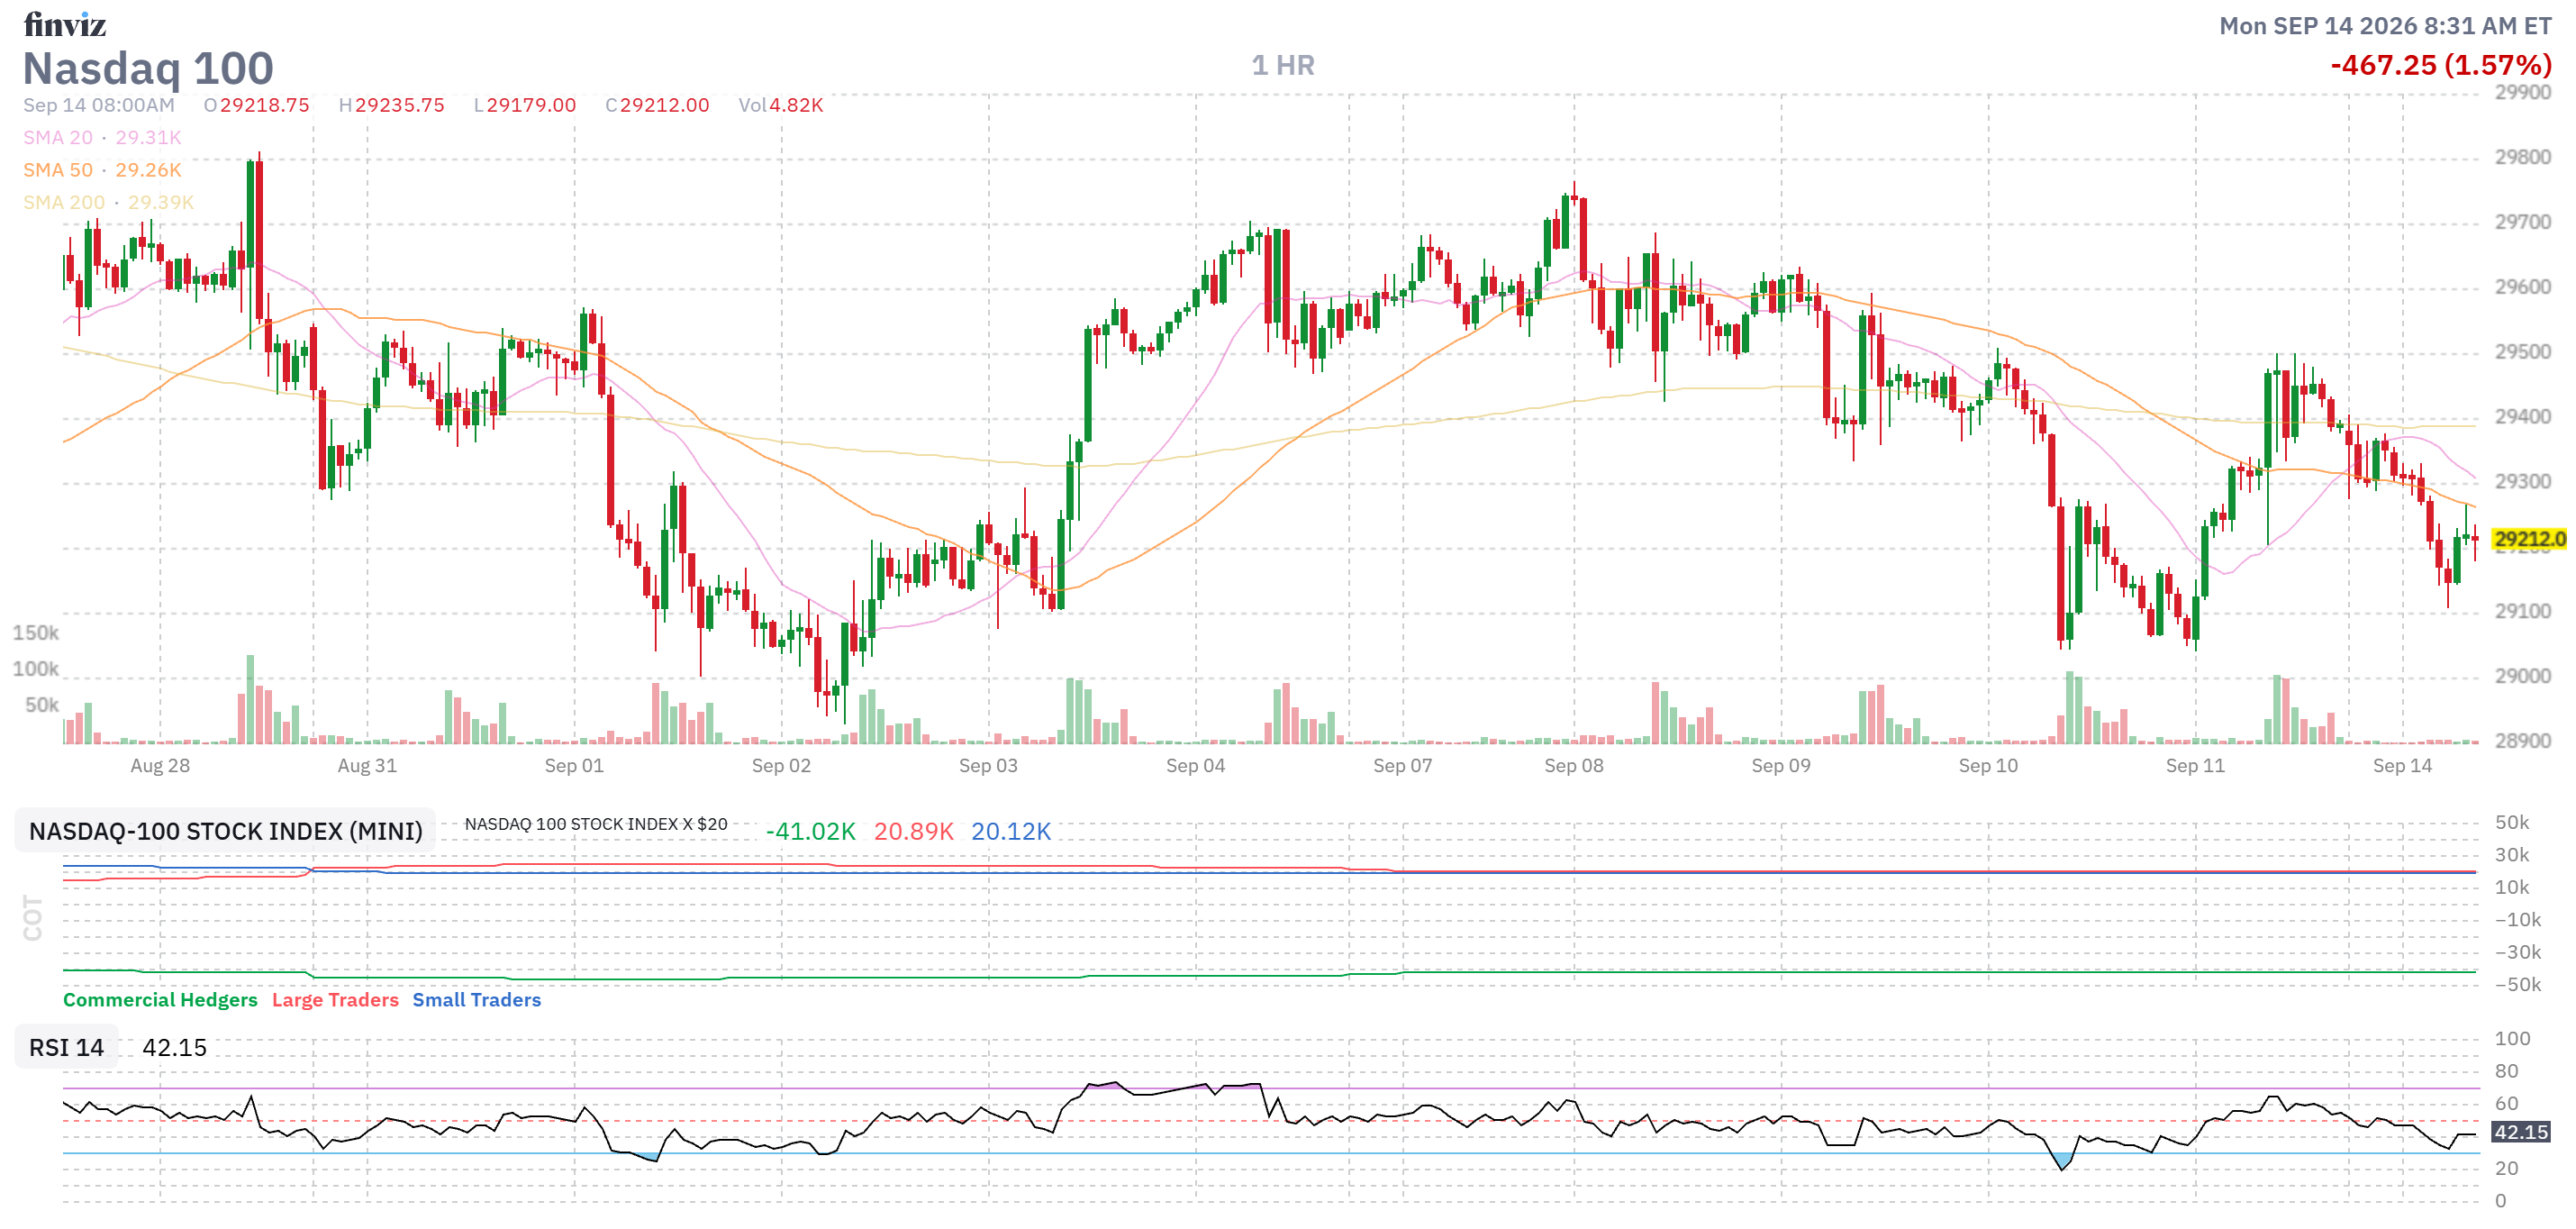Image resolution: width=2576 pixels, height=1229 pixels.
Task: Click the Commercial Hedgers legend label
Action: 160,999
